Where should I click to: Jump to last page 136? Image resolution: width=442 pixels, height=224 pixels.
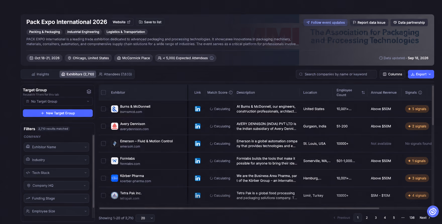coord(412,218)
